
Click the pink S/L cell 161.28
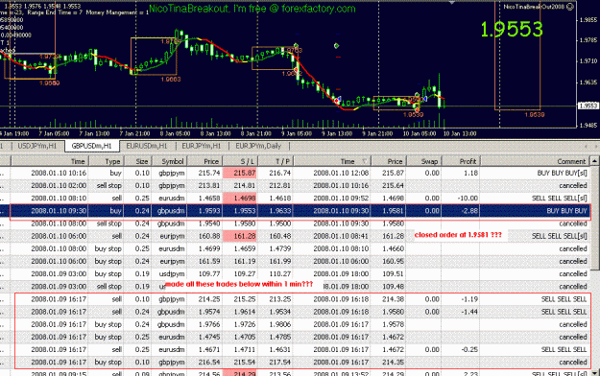[x=240, y=236]
